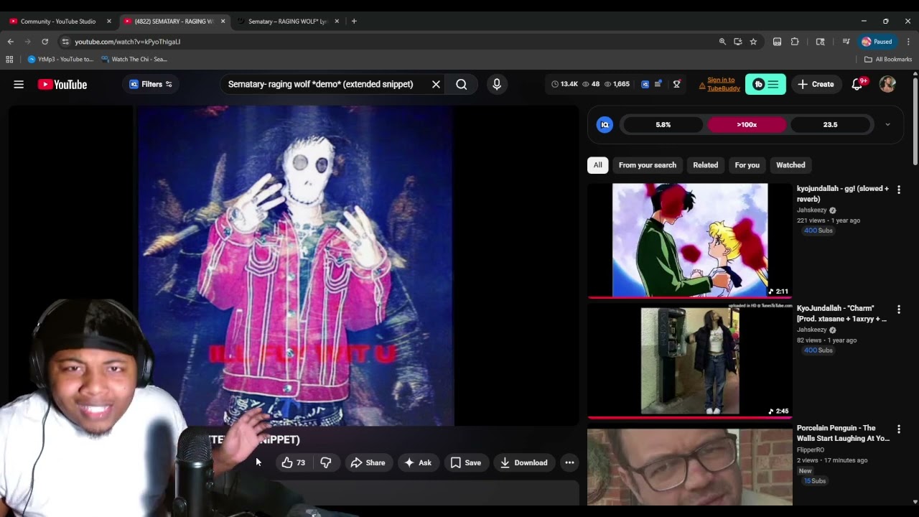Open Chrome three-dot menu
Image resolution: width=919 pixels, height=517 pixels.
tap(908, 42)
